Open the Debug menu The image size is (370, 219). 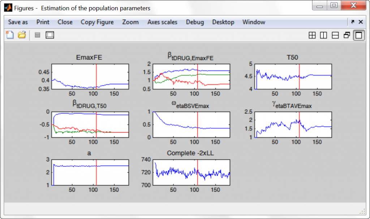click(195, 22)
